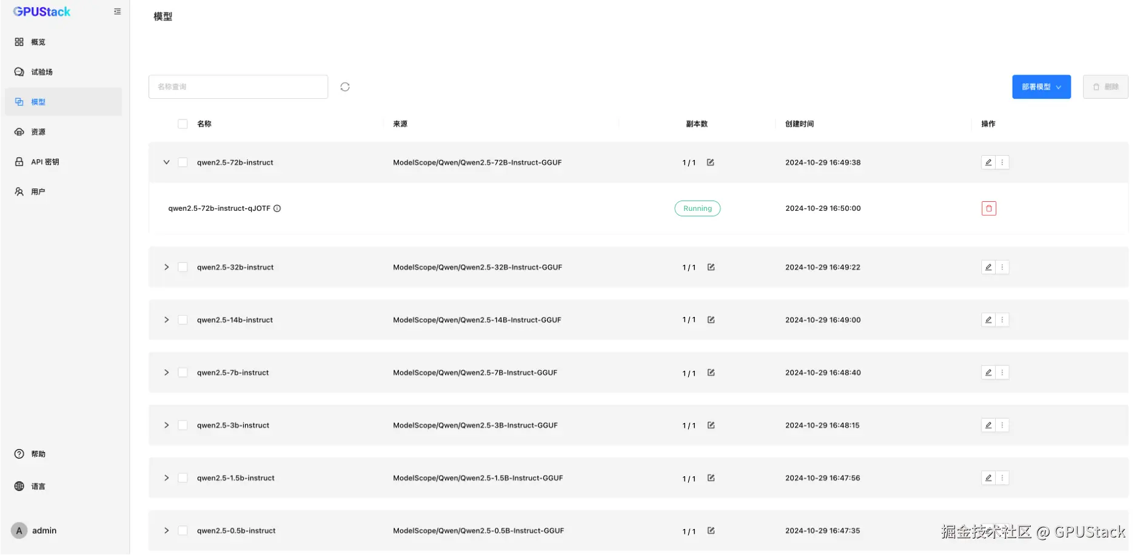Click source ModelScope/Qwen/Qwen2.5-3B-Instruct-GGUF

tap(475, 425)
